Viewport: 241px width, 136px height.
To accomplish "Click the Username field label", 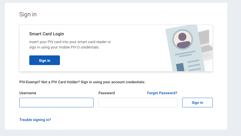I will click(x=28, y=93).
